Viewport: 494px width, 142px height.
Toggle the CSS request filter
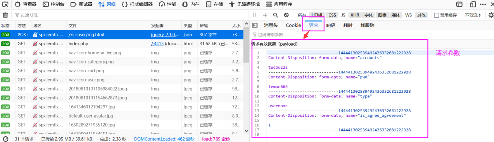[x=332, y=15]
